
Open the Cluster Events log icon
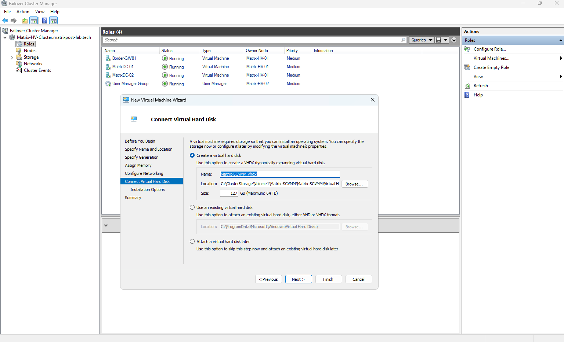[19, 70]
